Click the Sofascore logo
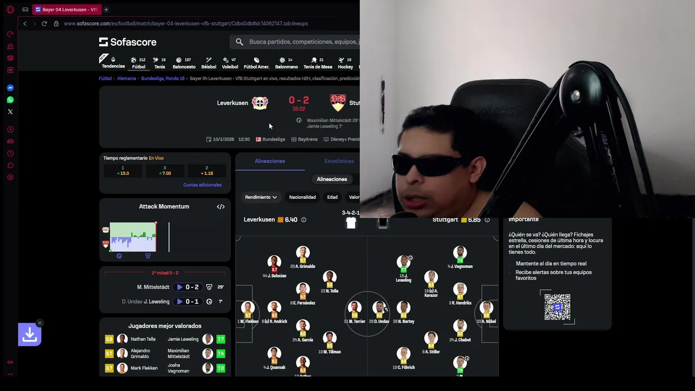The width and height of the screenshot is (695, 391). 128,42
